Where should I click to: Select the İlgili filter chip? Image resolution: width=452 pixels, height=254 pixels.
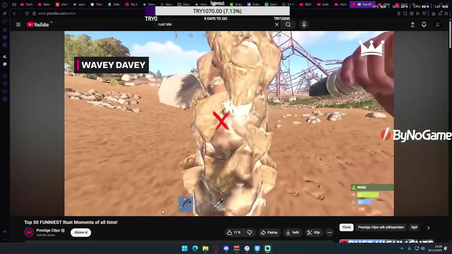pos(415,227)
